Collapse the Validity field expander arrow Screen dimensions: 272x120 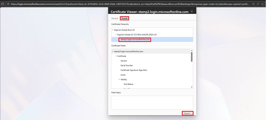(119, 80)
